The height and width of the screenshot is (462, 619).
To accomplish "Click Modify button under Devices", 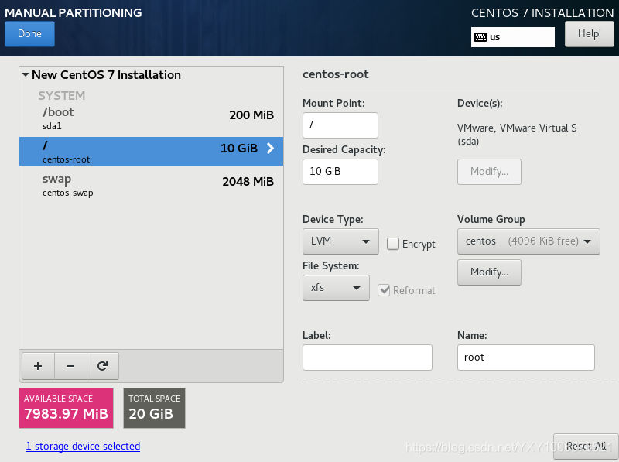I will click(489, 172).
